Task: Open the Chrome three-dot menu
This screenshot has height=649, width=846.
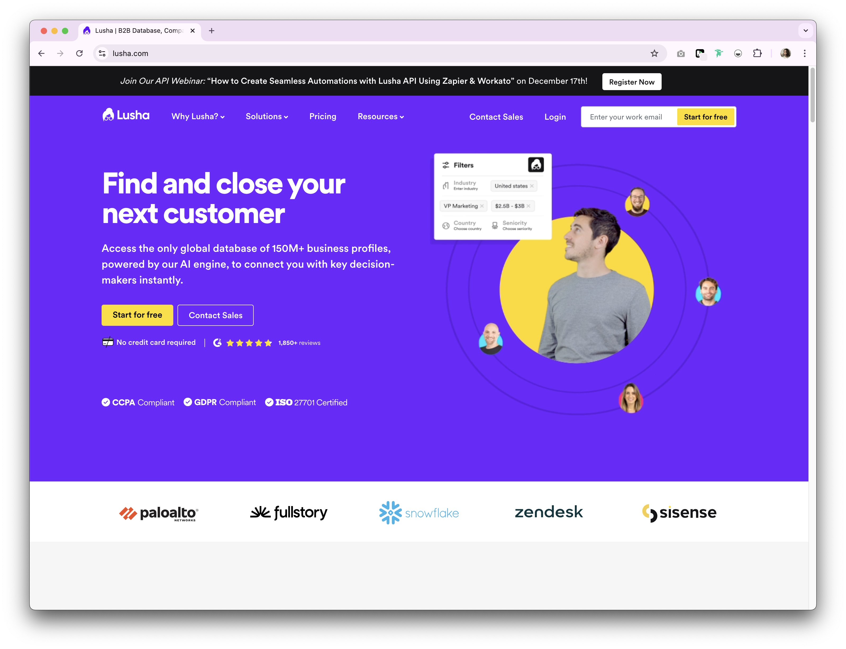Action: 804,53
